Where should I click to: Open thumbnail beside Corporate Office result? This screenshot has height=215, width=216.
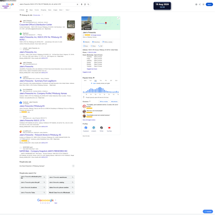pos(71,24)
